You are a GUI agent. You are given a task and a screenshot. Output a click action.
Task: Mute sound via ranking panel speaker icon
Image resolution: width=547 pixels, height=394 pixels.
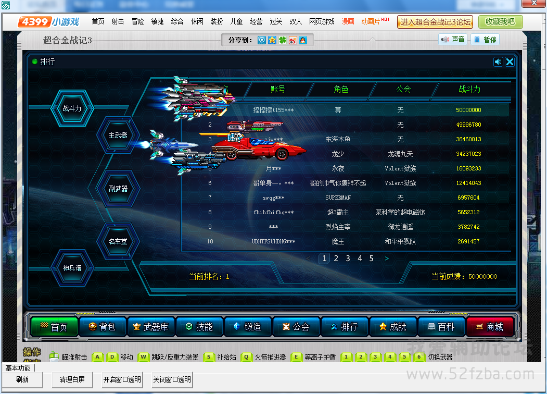[x=498, y=61]
